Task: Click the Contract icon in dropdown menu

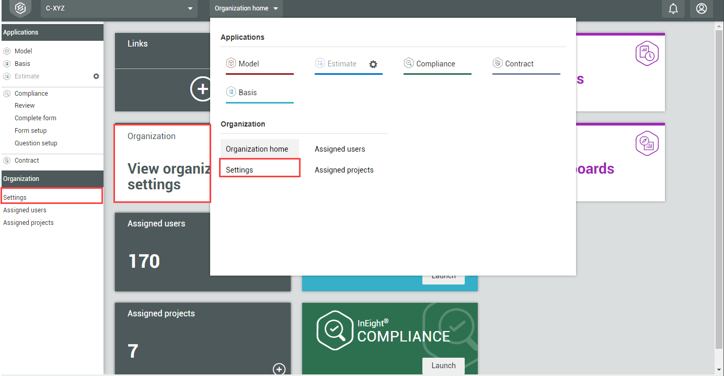Action: point(498,63)
